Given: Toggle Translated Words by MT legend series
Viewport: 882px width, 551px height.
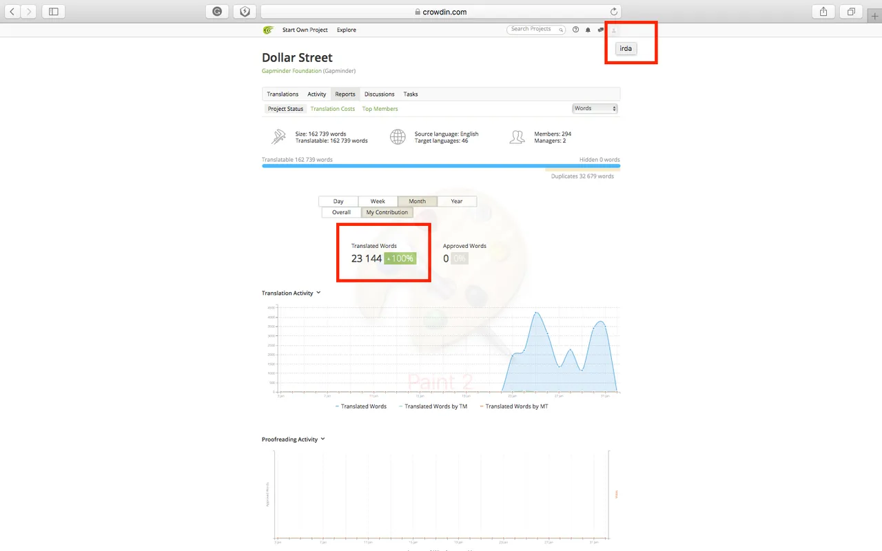Looking at the screenshot, I should tap(514, 406).
